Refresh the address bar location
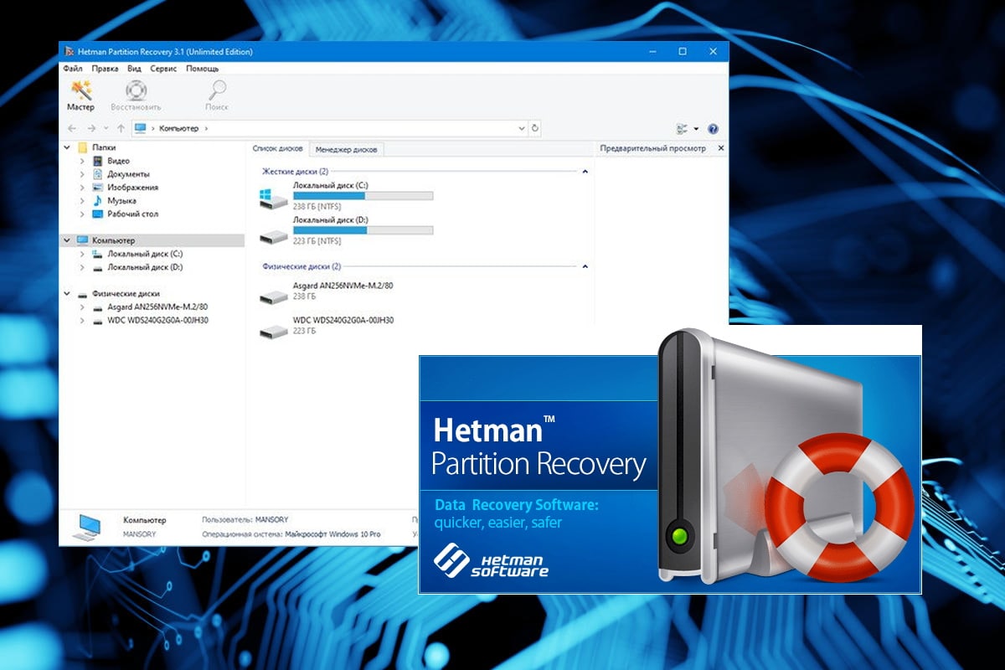The image size is (1005, 670). pos(535,129)
